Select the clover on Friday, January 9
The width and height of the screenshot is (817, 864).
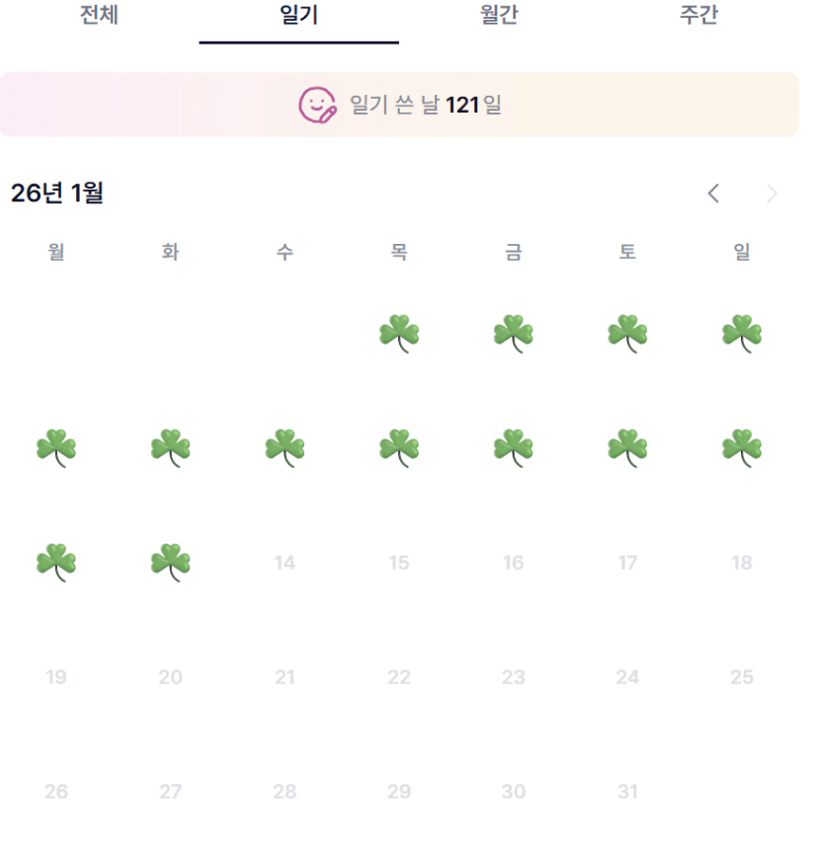(513, 447)
